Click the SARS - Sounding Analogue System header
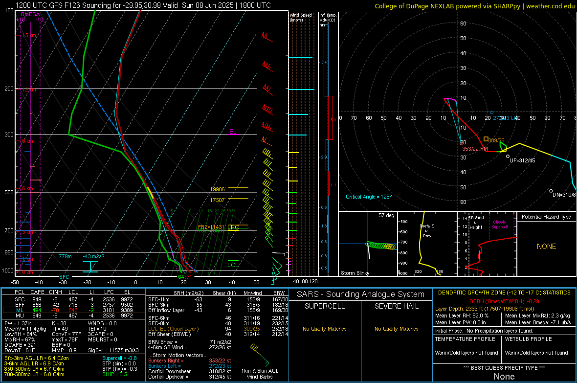This screenshot has width=577, height=383. click(x=361, y=294)
